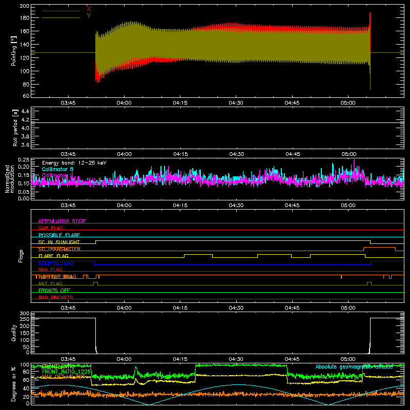Select the Y legend label
Viewport: 410px width, 410px height.
[x=89, y=16]
